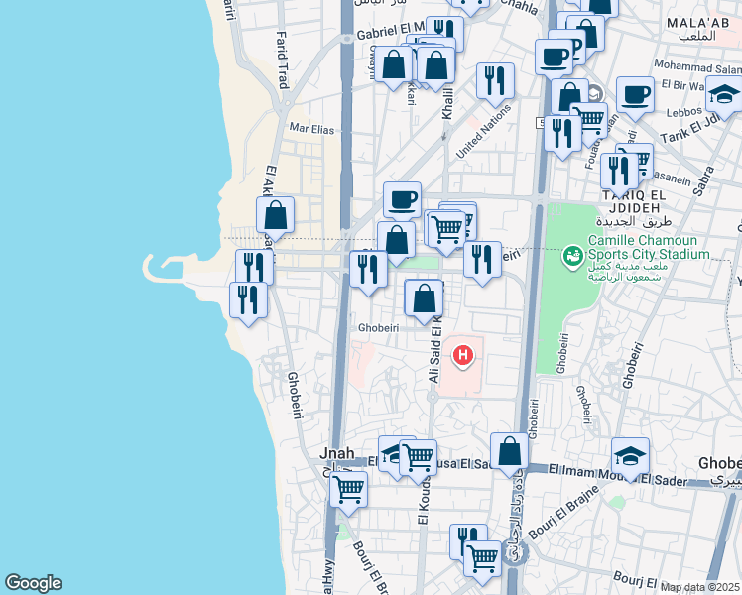Select the shopping cart marker below Jnah label
742x595 pixels.
point(348,489)
